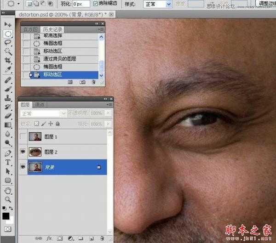
Task: Select the Horizontal Type tool
Action: tap(8, 162)
